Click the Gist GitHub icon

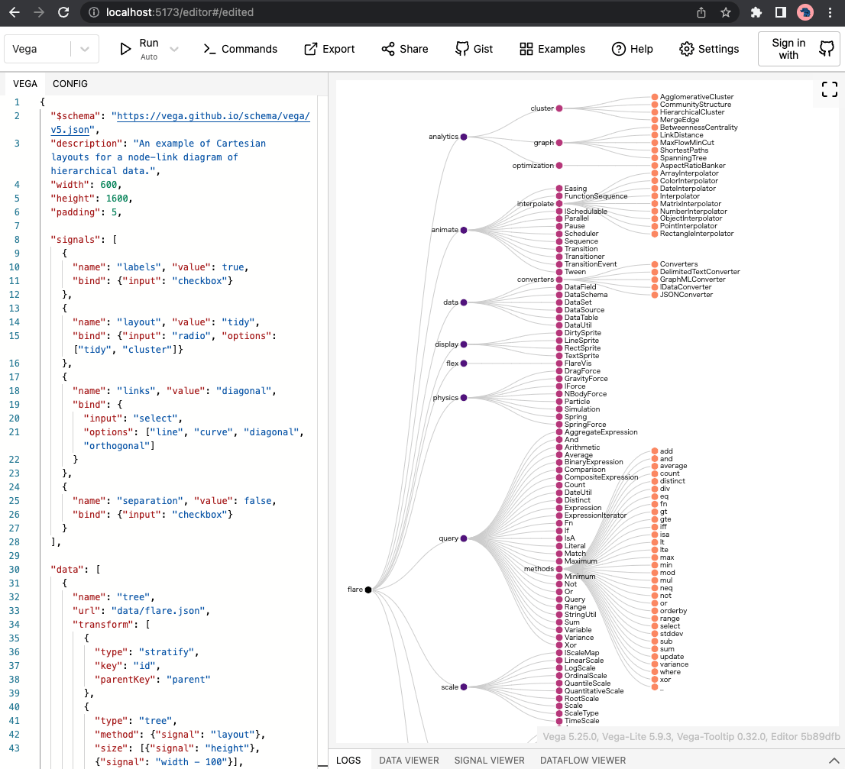coord(461,49)
